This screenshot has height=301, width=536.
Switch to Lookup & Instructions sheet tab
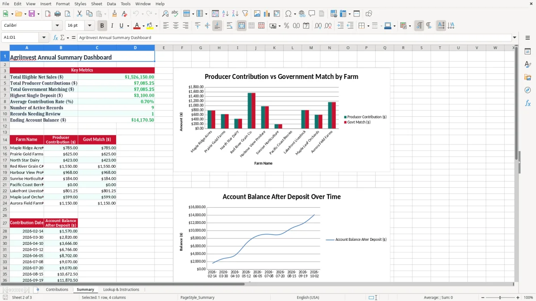(x=121, y=289)
